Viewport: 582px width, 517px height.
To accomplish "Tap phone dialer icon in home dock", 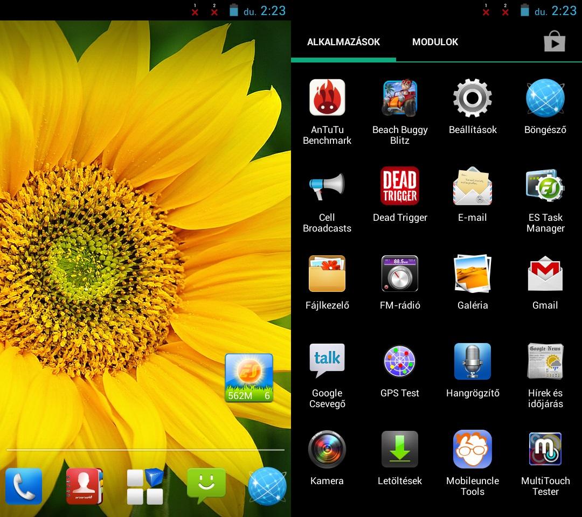I will [x=24, y=486].
